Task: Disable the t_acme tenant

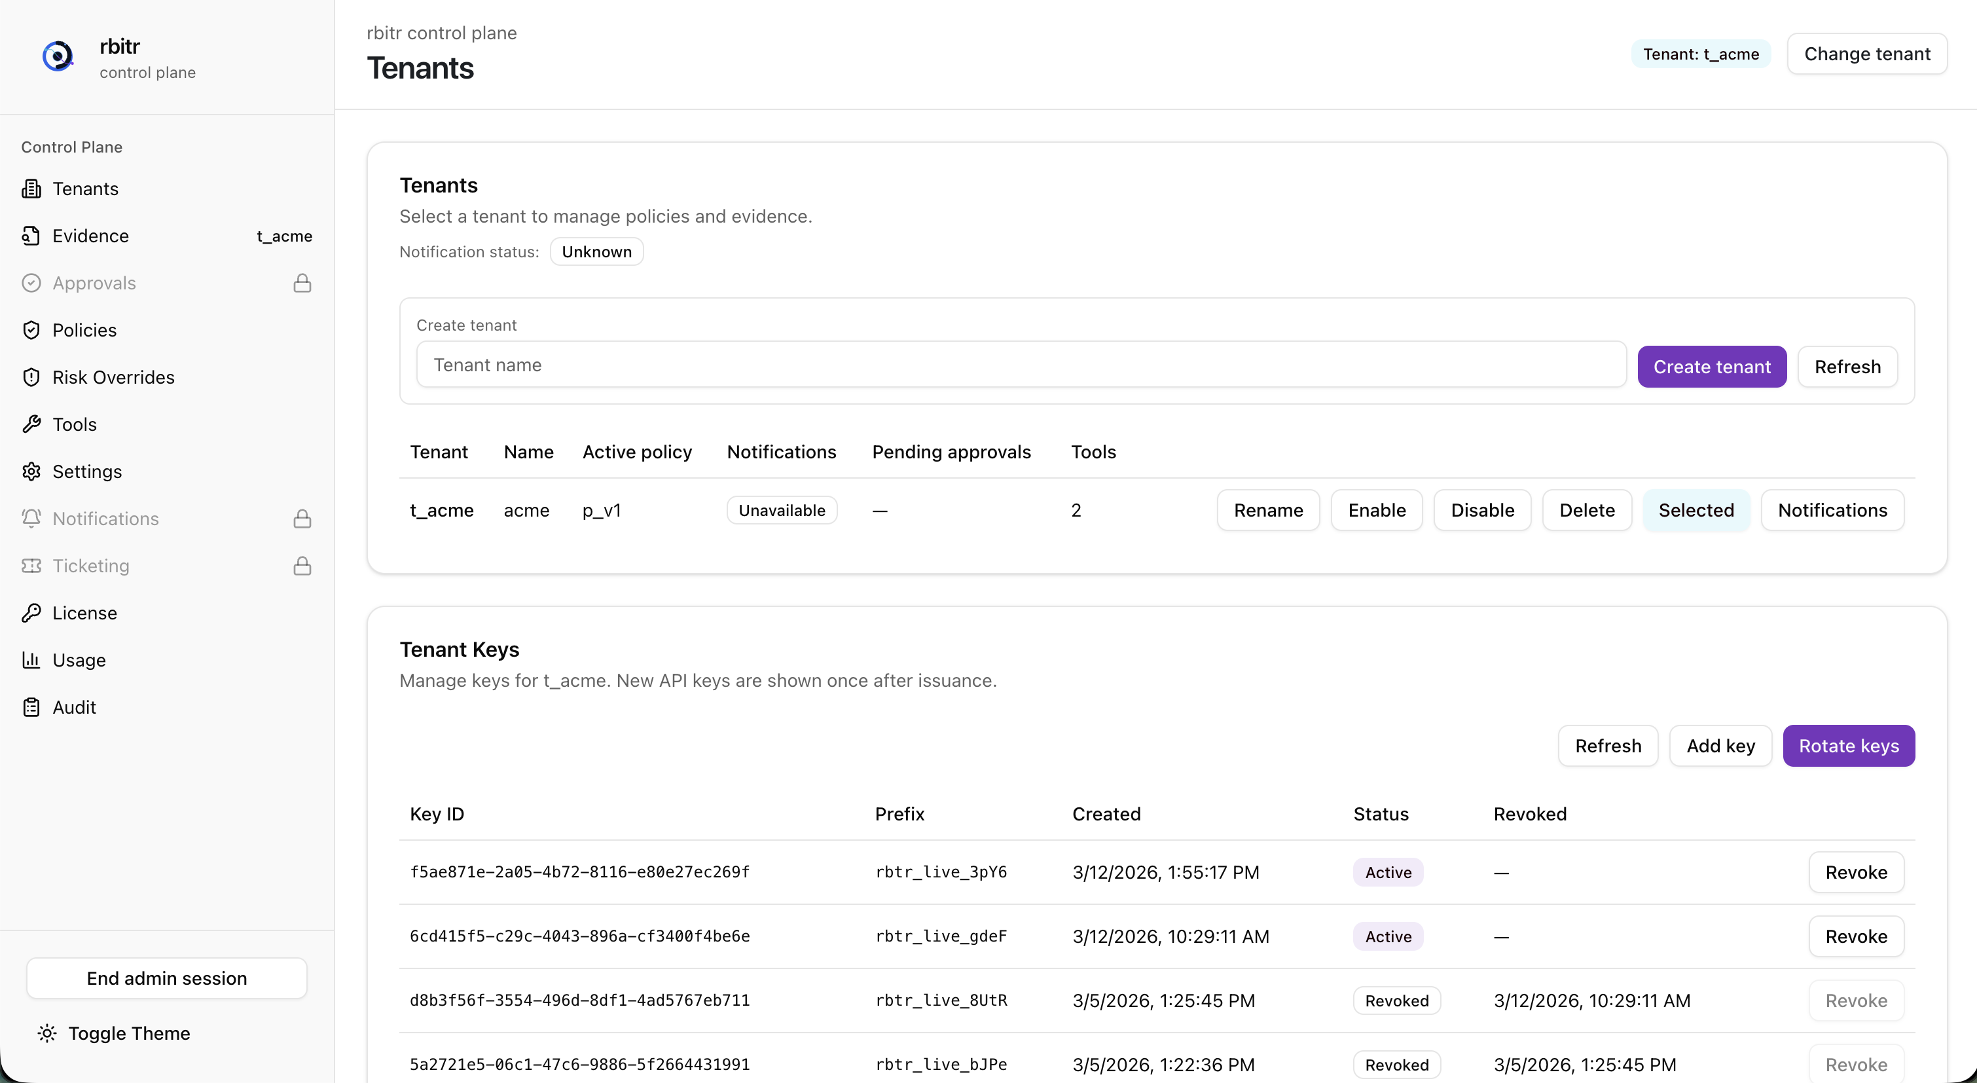Action: pos(1482,511)
